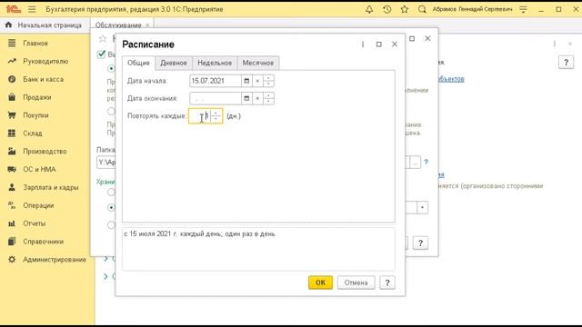Image resolution: width=582 pixels, height=327 pixels.
Task: Click the schedule summary text 'с 15 июля 2021'
Action: [200, 234]
